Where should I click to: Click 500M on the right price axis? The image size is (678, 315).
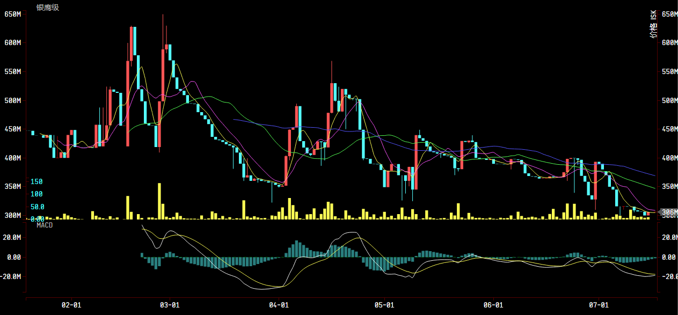(x=668, y=101)
